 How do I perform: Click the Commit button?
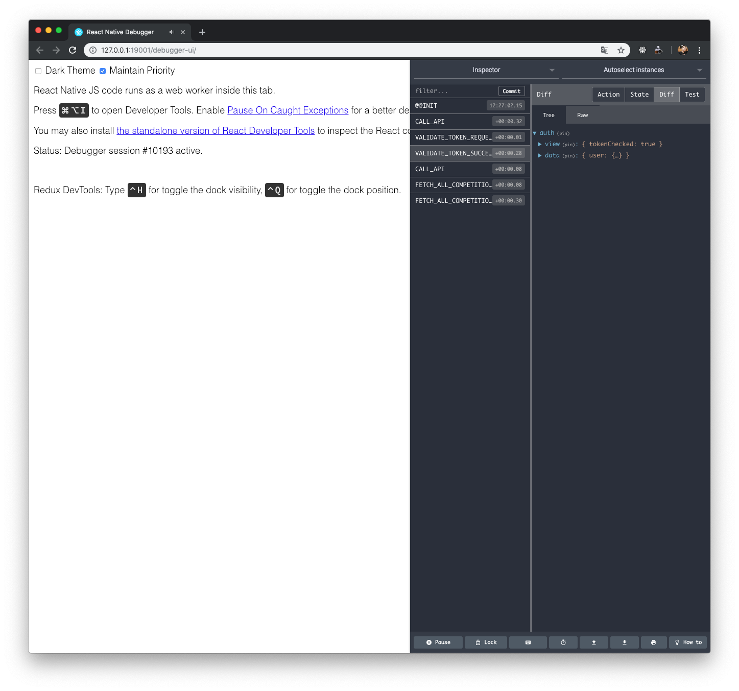pyautogui.click(x=512, y=91)
